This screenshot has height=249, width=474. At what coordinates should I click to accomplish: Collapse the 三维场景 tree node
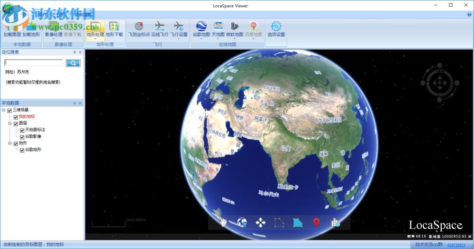(x=4, y=111)
